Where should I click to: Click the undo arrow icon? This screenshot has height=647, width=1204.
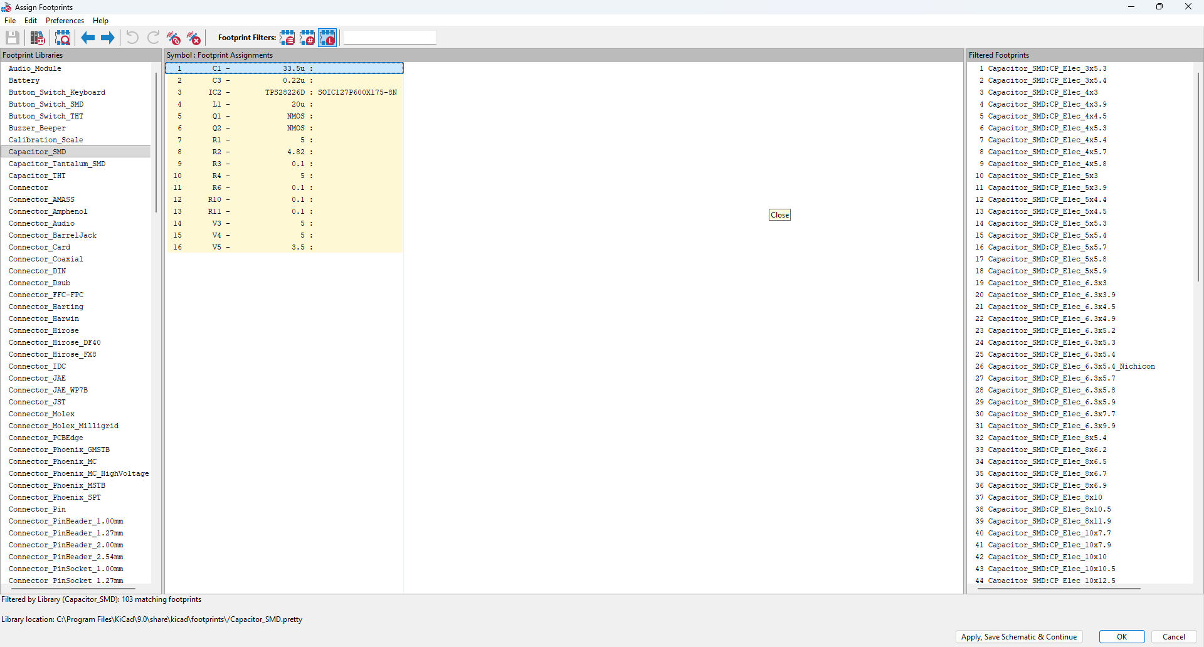click(x=132, y=38)
